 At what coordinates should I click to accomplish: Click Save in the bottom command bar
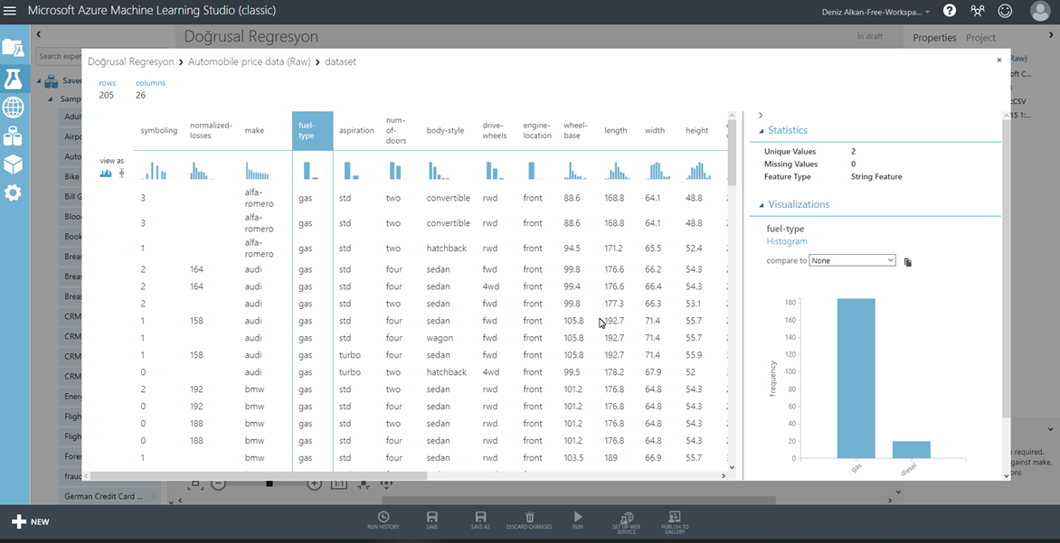[x=432, y=520]
